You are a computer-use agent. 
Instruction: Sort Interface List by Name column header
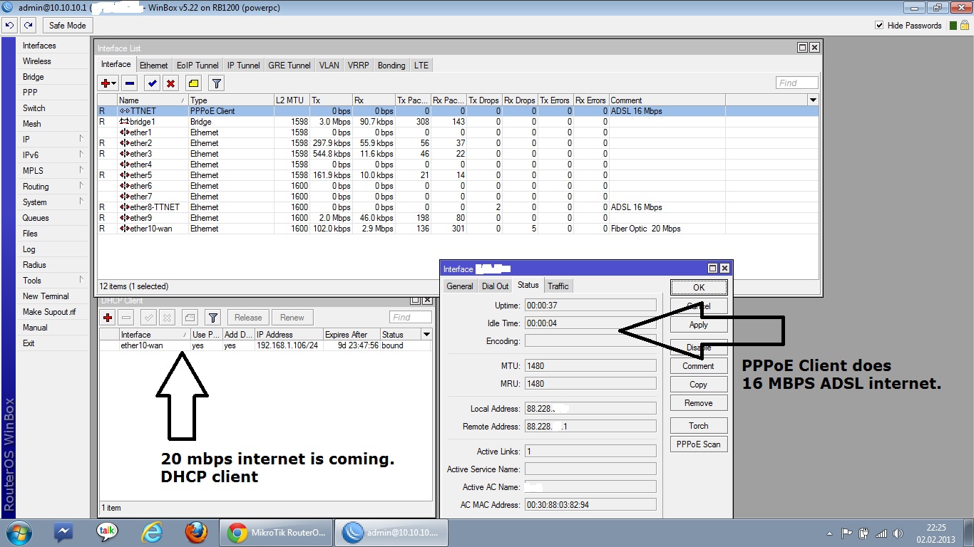point(153,100)
